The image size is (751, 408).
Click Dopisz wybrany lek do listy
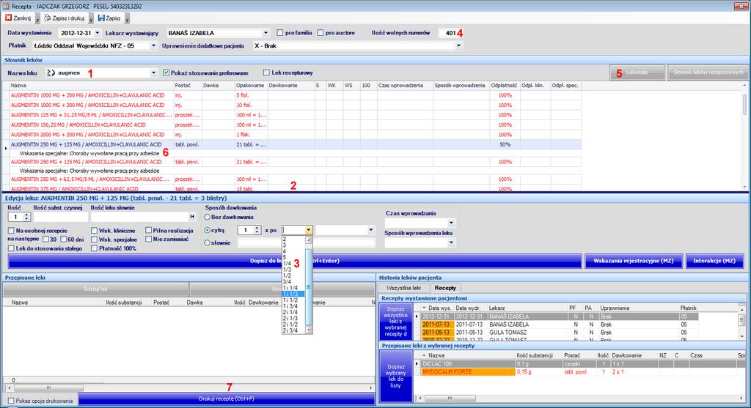point(395,376)
